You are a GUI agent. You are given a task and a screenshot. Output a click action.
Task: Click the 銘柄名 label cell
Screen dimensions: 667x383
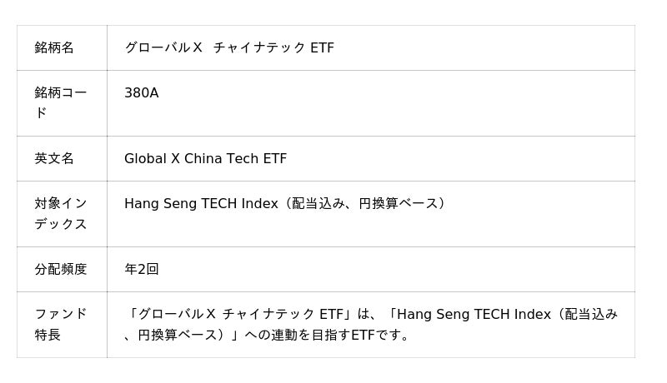[x=54, y=48]
